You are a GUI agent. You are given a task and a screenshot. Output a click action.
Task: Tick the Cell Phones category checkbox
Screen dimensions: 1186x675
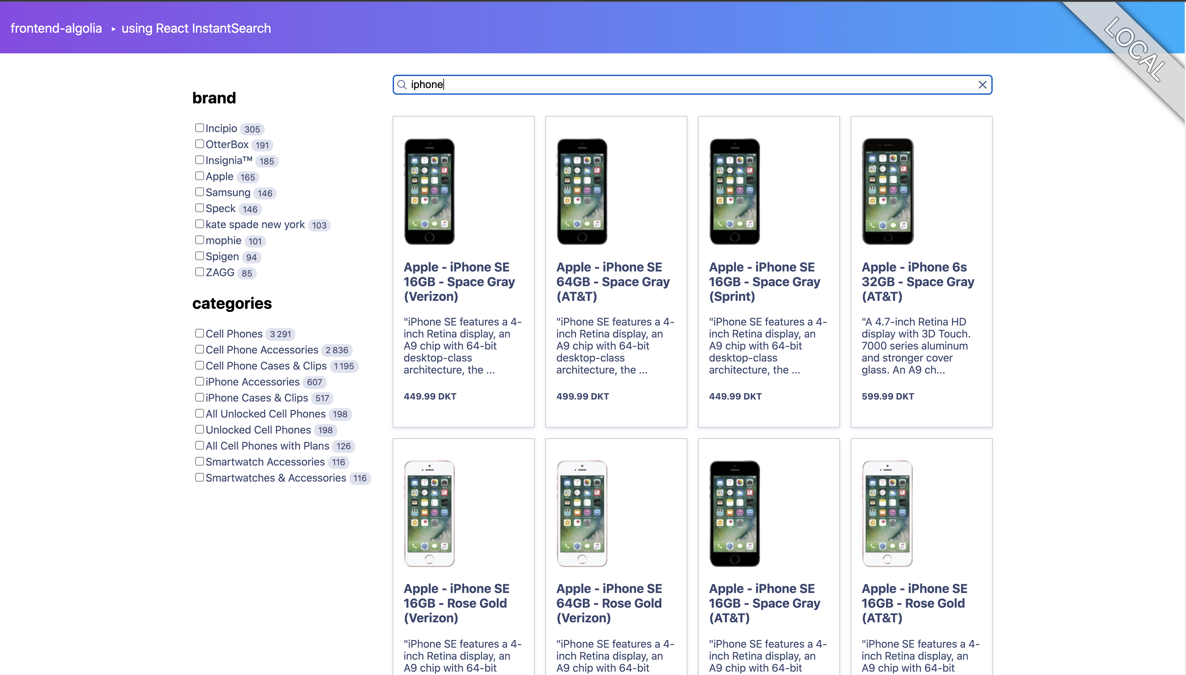pos(200,333)
